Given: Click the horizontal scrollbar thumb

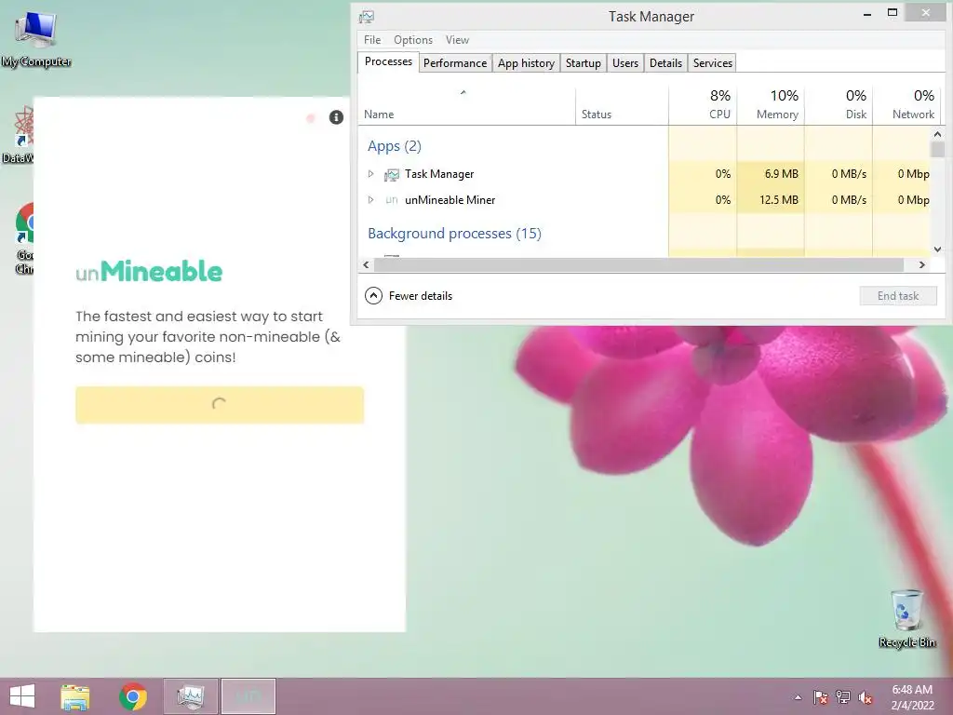Looking at the screenshot, I should tap(638, 265).
